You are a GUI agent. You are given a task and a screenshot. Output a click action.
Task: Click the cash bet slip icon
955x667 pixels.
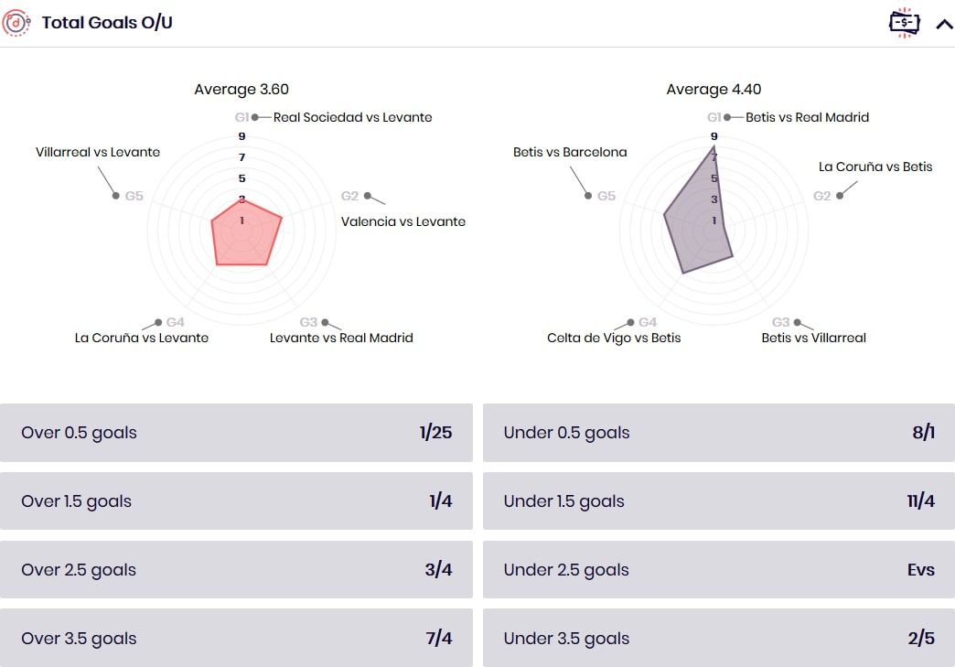point(904,23)
